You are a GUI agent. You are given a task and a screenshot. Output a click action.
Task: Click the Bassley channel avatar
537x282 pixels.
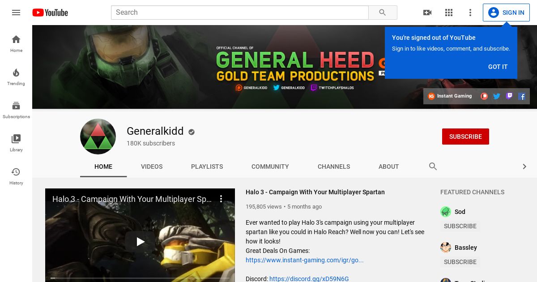point(446,248)
